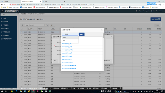Choose the 101201 account link
Screen dimensions: 165x93
pyautogui.click(x=67, y=59)
